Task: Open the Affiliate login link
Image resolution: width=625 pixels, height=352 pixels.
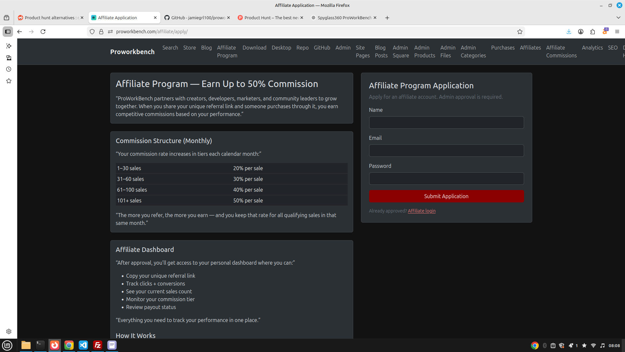Action: coord(421,211)
